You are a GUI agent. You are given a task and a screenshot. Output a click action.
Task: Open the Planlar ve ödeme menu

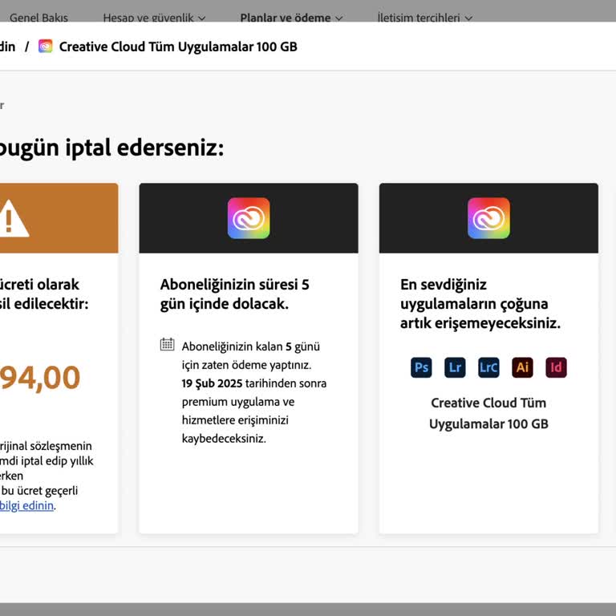tap(291, 18)
